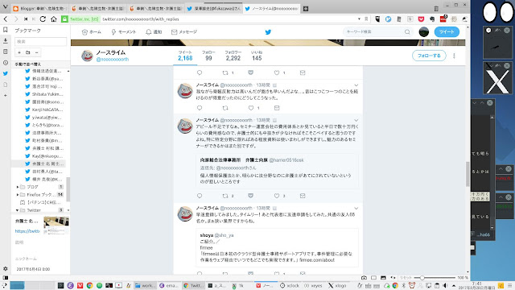The height and width of the screenshot is (290, 515).
Task: Open the dropdown chevron on the アピール不足 tweet
Action: pos(356,120)
